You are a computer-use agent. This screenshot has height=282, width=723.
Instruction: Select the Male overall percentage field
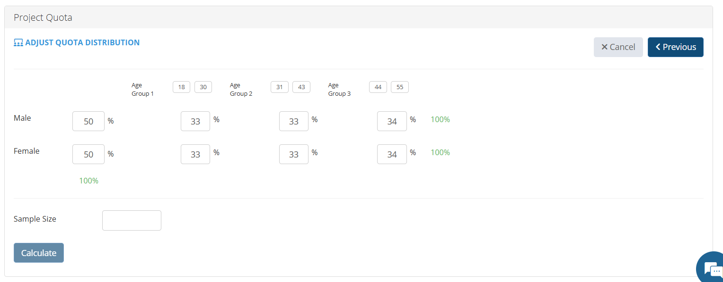(88, 121)
